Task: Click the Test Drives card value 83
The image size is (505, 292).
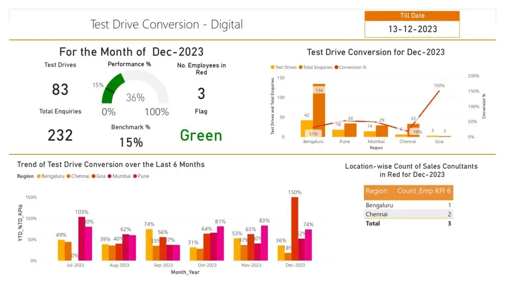Action: pyautogui.click(x=60, y=90)
